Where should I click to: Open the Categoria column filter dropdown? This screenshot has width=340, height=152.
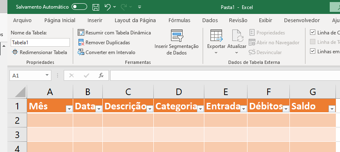[x=200, y=109]
